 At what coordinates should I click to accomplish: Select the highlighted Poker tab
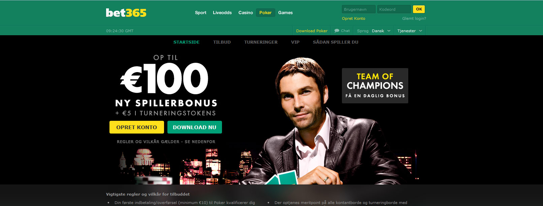265,13
